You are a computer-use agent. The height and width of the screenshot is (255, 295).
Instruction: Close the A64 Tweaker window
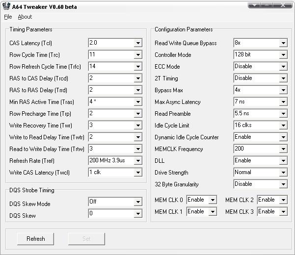coord(283,5)
